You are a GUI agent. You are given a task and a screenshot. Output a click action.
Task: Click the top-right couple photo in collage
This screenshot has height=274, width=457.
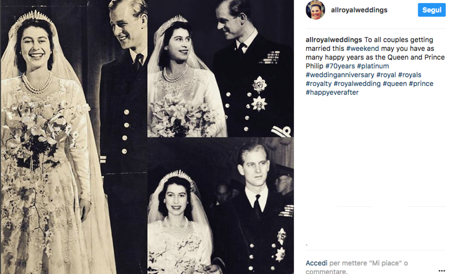[221, 68]
